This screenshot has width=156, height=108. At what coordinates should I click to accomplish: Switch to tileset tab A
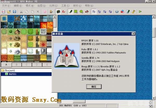(6, 65)
